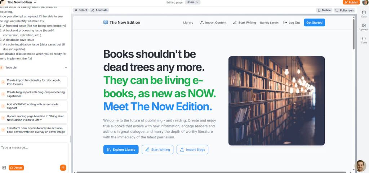Image resolution: width=369 pixels, height=173 pixels.
Task: Toggle Mobile preview mode
Action: click(x=324, y=10)
